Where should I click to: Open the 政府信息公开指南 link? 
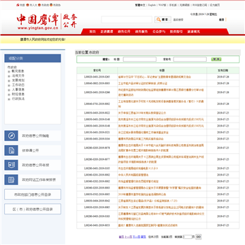click(35, 136)
